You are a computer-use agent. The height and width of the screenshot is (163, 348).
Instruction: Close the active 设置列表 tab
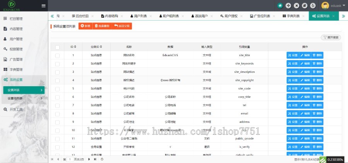tap(333, 16)
